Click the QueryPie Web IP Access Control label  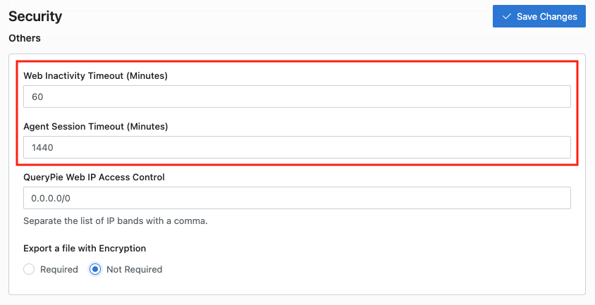pos(94,178)
